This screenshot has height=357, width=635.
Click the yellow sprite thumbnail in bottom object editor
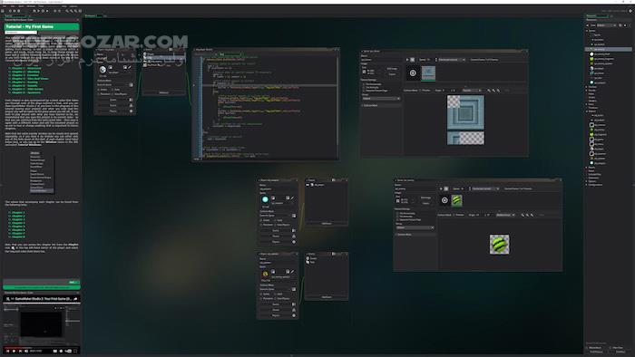coord(265,274)
